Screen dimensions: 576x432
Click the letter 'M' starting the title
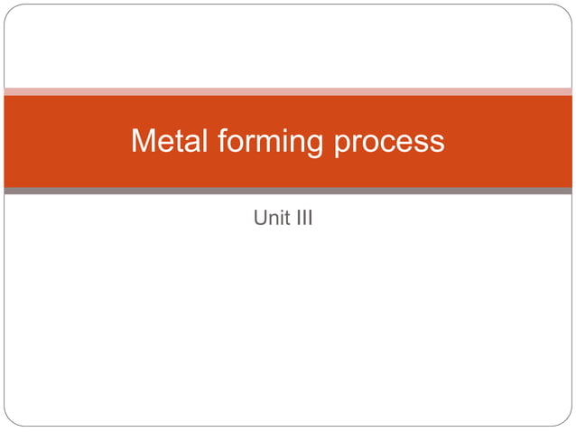tap(141, 140)
